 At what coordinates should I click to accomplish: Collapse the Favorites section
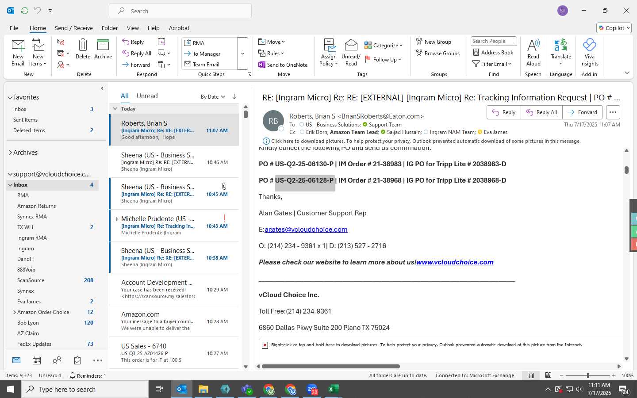pos(10,97)
